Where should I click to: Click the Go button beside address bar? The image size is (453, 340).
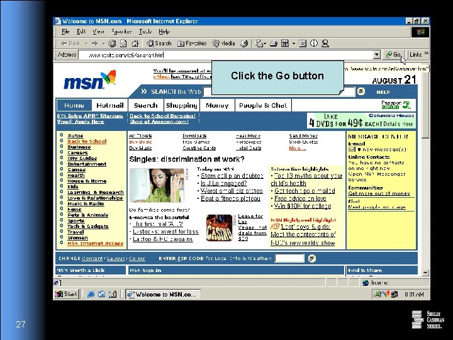[394, 54]
